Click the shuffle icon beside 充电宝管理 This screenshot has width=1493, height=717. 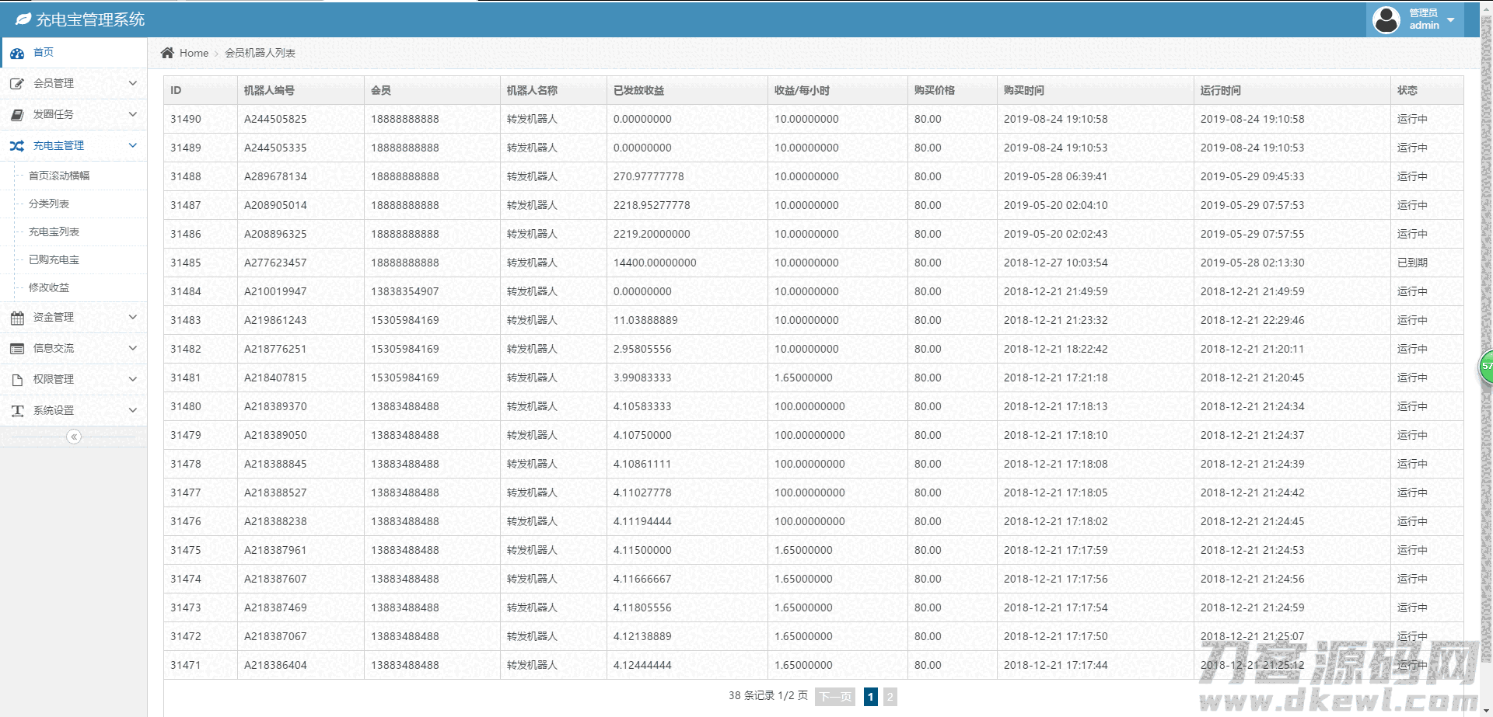(17, 146)
